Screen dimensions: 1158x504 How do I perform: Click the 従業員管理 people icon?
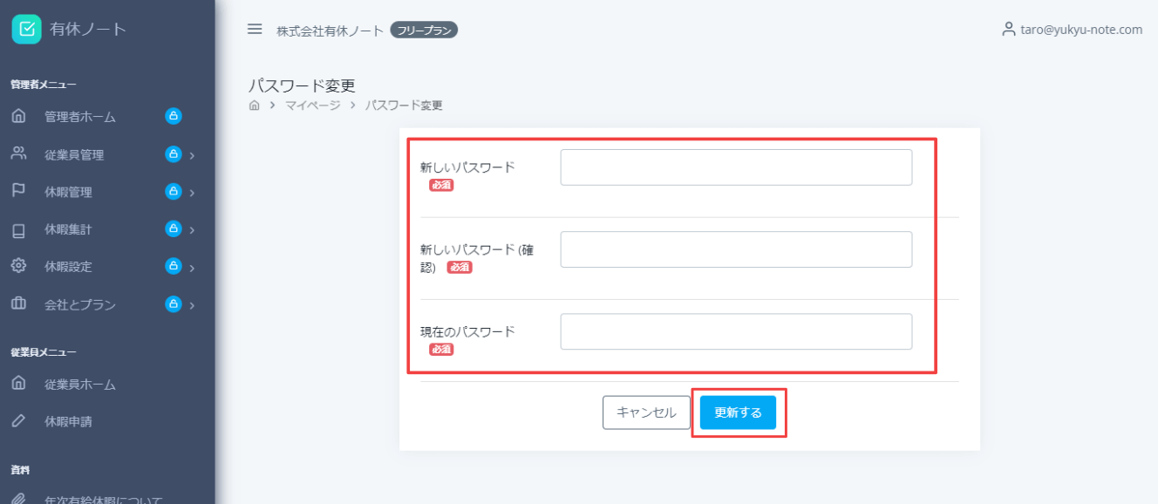[17, 154]
